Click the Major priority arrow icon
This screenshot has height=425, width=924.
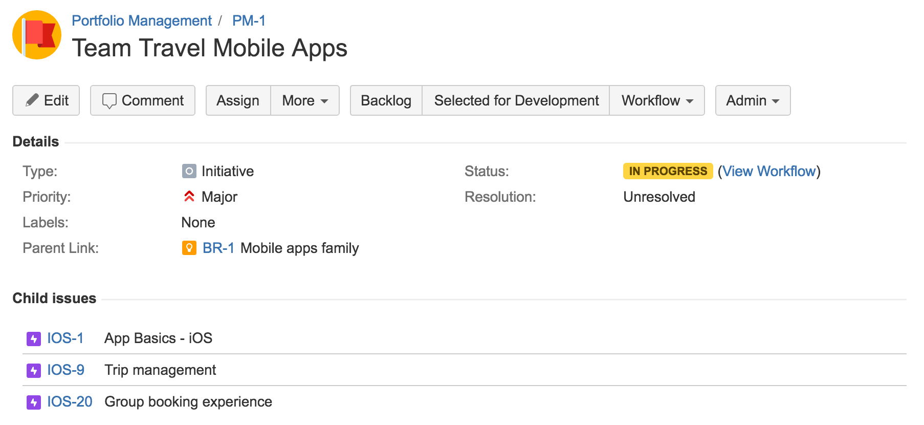pyautogui.click(x=189, y=197)
